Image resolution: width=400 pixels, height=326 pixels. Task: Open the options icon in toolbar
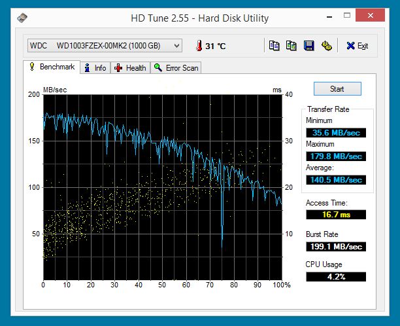click(325, 45)
